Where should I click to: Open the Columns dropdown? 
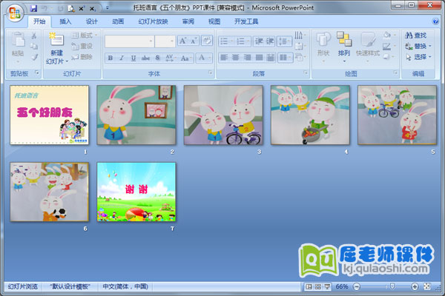click(x=285, y=58)
